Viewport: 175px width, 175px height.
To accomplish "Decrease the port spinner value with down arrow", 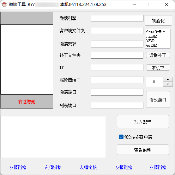I will pos(168,84).
